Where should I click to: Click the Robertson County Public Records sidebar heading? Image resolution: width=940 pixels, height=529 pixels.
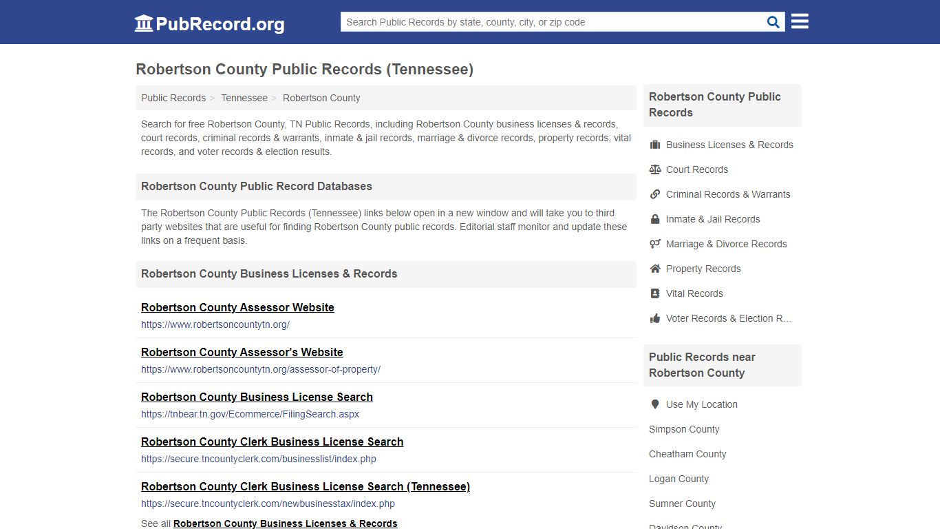pyautogui.click(x=715, y=105)
